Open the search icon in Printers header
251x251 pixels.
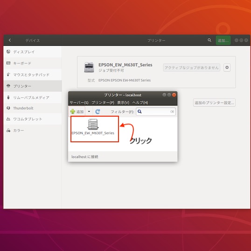tap(209, 40)
